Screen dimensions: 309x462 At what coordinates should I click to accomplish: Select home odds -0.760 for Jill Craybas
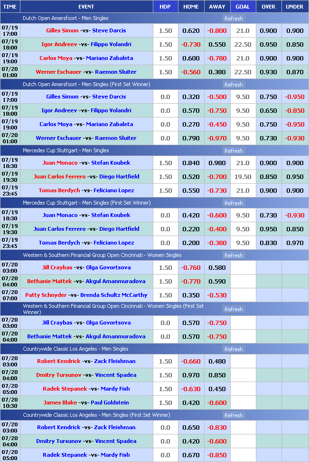point(191,267)
